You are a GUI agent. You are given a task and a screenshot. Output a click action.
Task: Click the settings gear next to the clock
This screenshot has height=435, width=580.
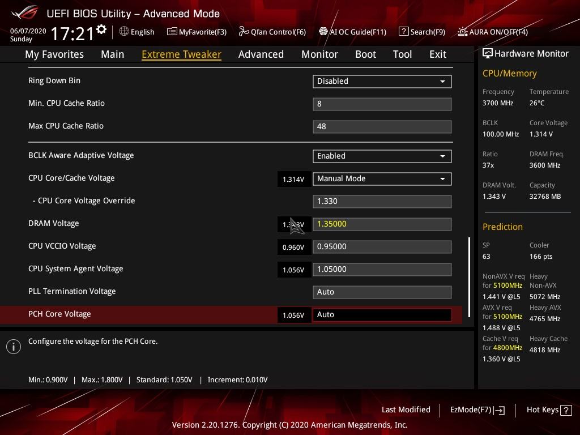click(101, 29)
